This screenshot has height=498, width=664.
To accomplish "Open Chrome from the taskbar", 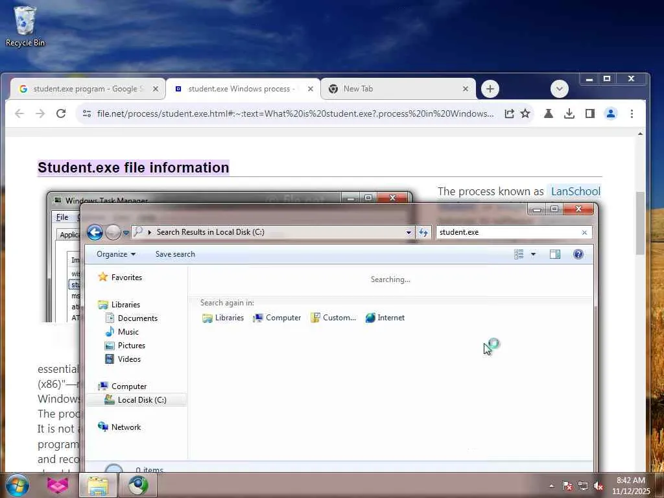I will (x=138, y=485).
